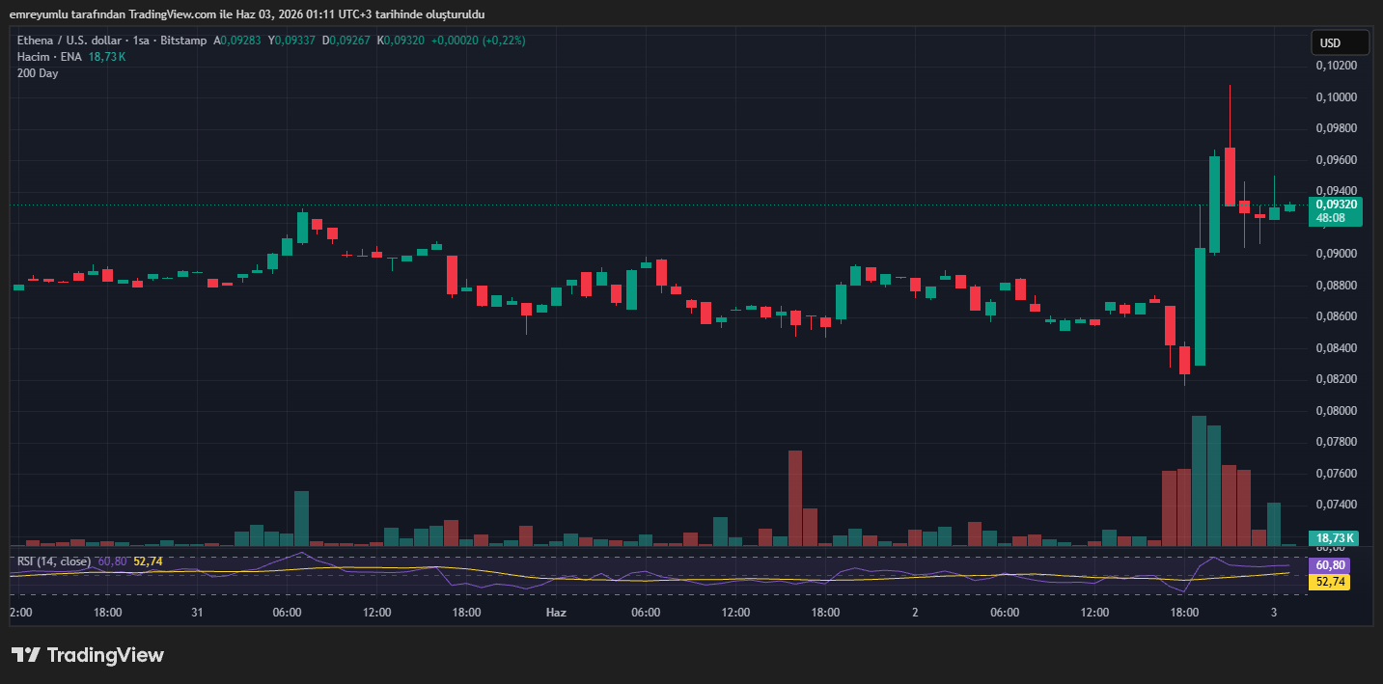Viewport: 1383px width, 684px height.
Task: Click the 18,73 K volume legend value
Action: tap(107, 57)
